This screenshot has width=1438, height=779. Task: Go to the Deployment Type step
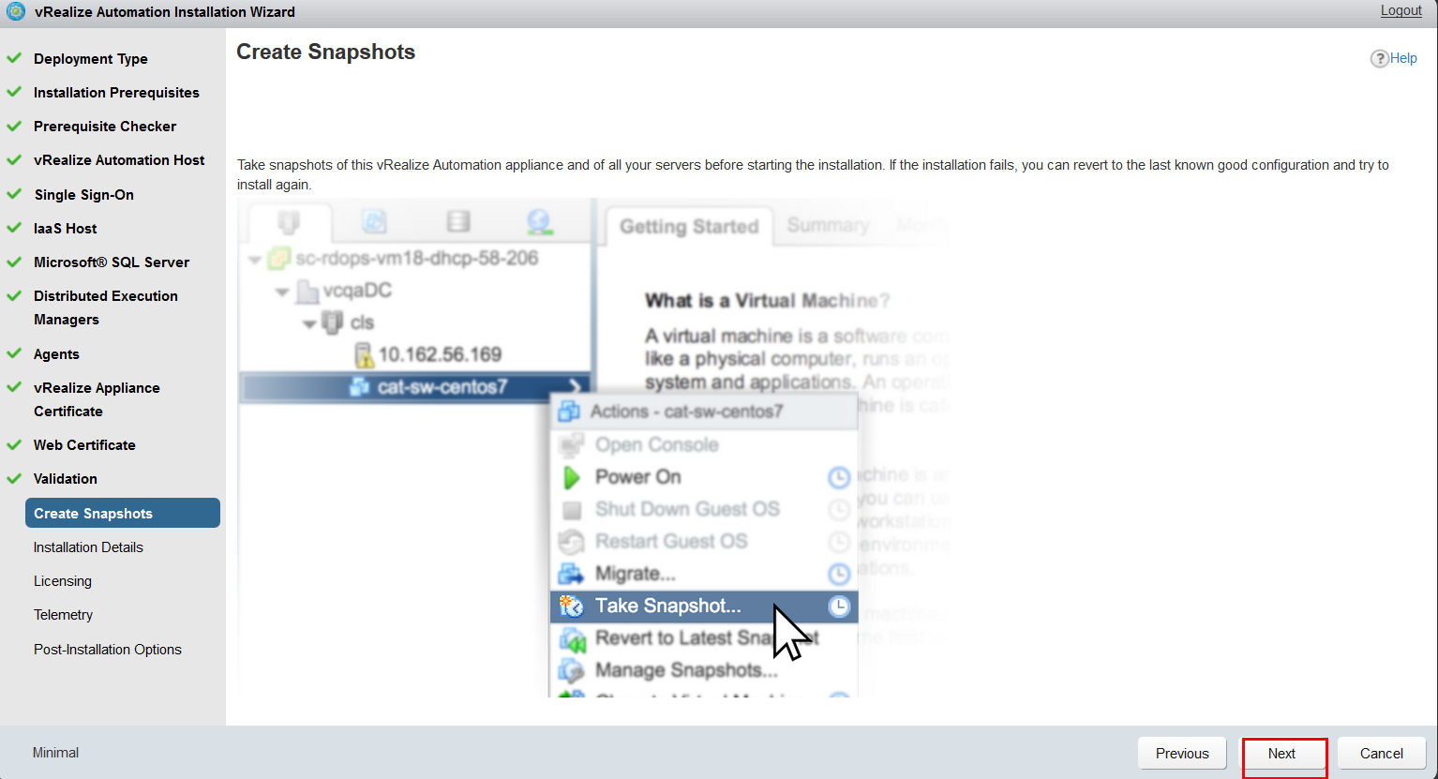(x=91, y=58)
